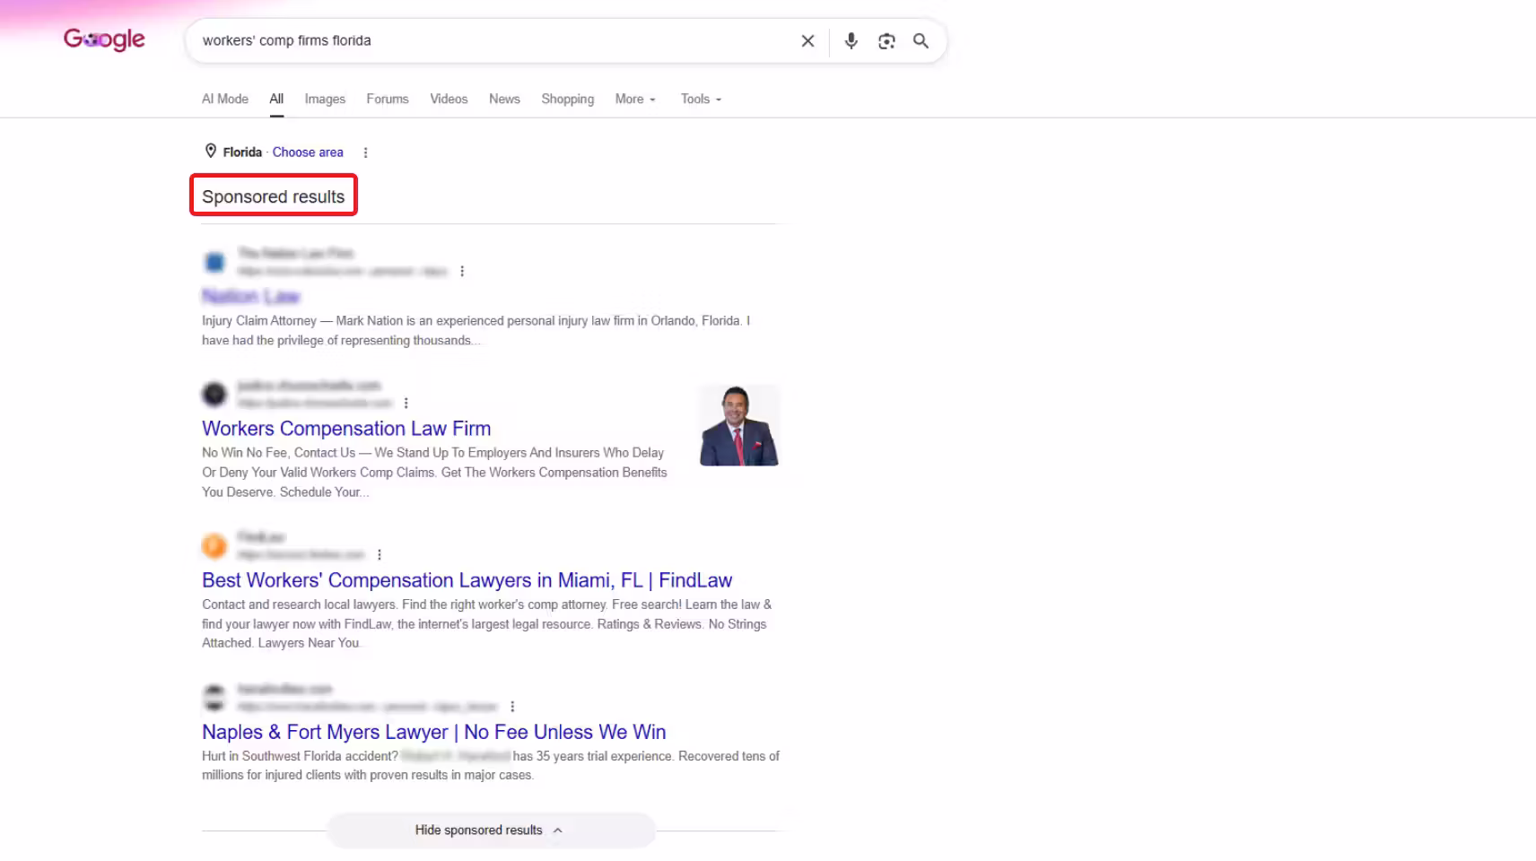The width and height of the screenshot is (1536, 861).
Task: Open the Nation Law ad link
Action: pos(251,296)
